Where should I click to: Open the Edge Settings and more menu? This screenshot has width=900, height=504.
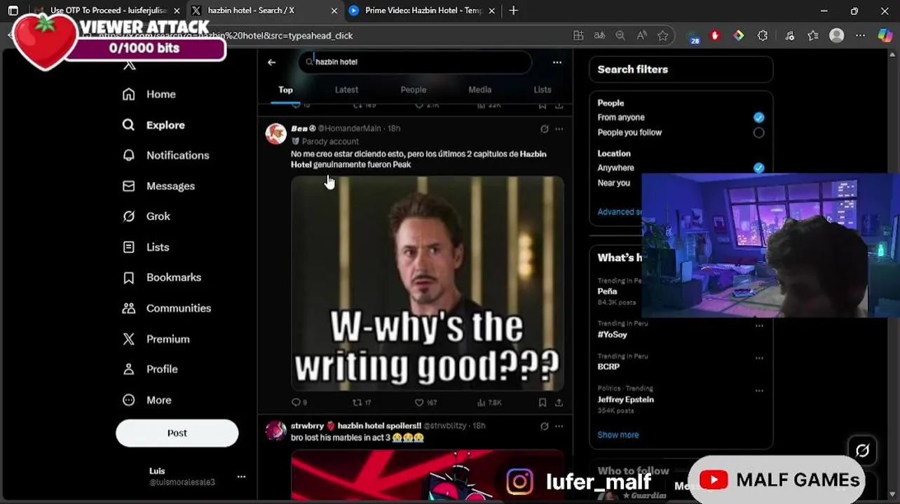pyautogui.click(x=861, y=36)
